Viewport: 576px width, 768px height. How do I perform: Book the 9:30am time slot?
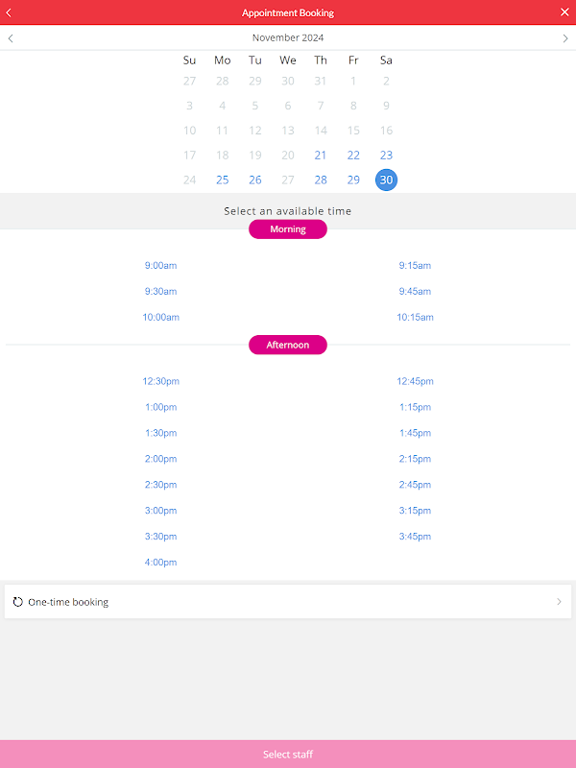(x=160, y=292)
